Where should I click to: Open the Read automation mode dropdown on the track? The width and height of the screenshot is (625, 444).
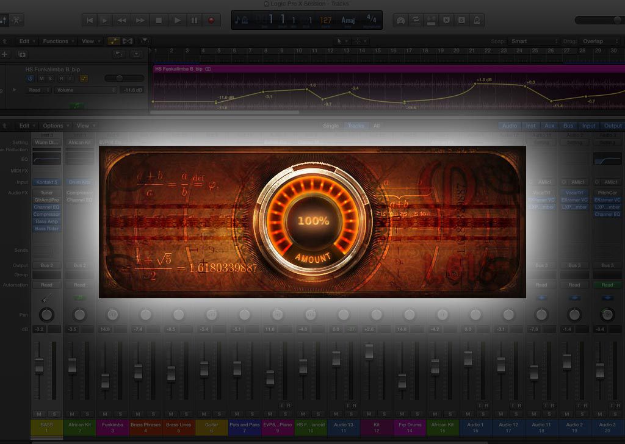pyautogui.click(x=38, y=90)
